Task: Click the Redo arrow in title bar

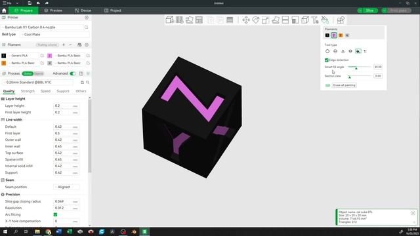Action: point(47,3)
